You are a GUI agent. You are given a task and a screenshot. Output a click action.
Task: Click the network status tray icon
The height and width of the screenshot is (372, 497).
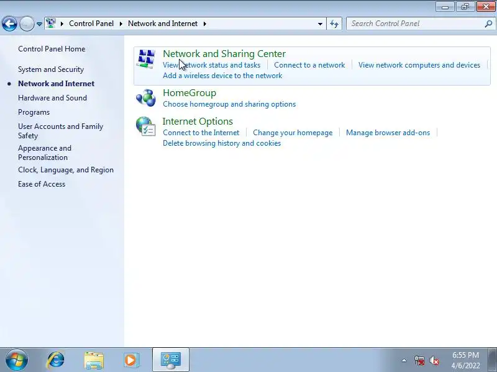(x=419, y=360)
